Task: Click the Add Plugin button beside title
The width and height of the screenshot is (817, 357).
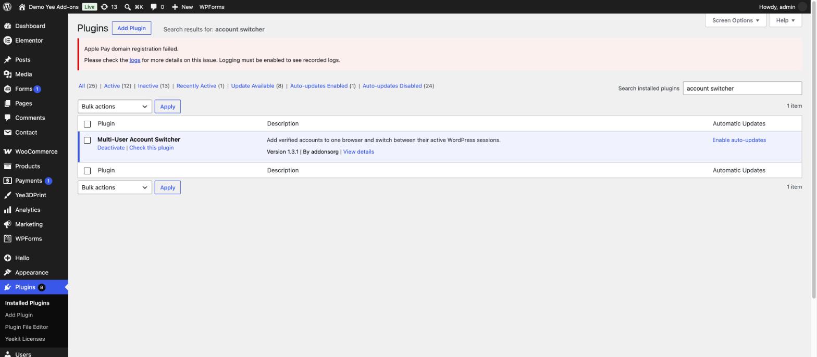Action: click(131, 28)
